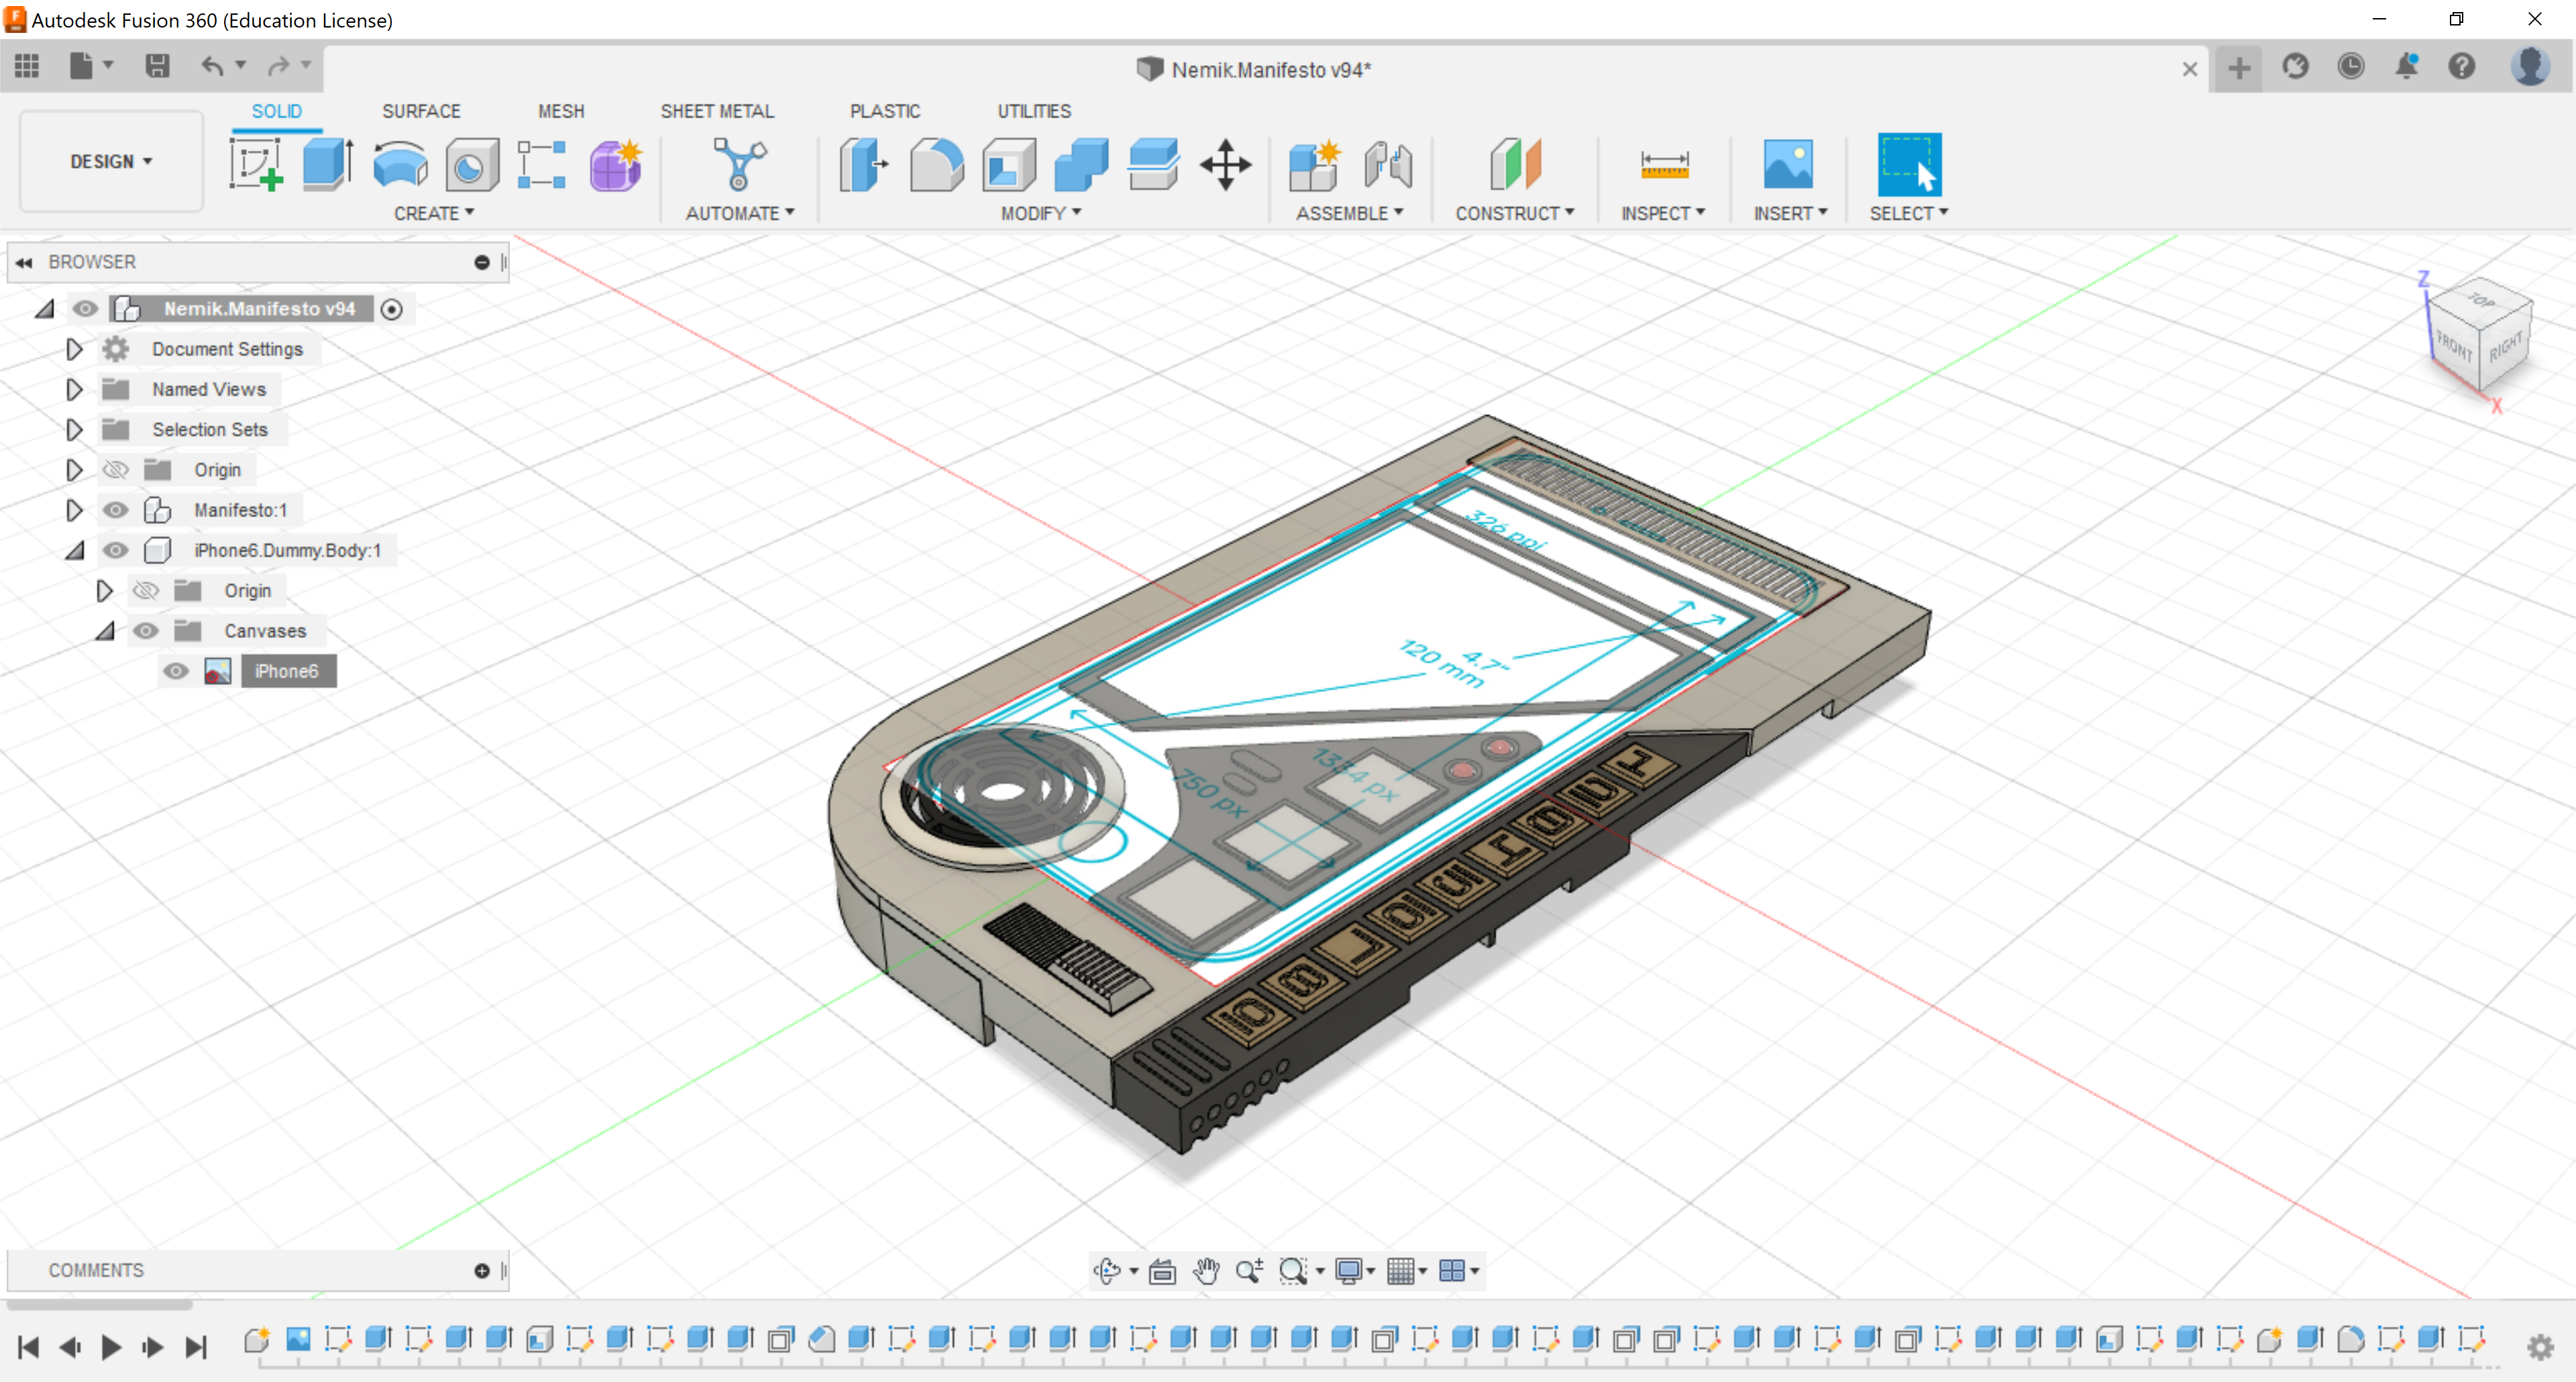
Task: Open the CREATE dropdown menu
Action: [x=434, y=213]
